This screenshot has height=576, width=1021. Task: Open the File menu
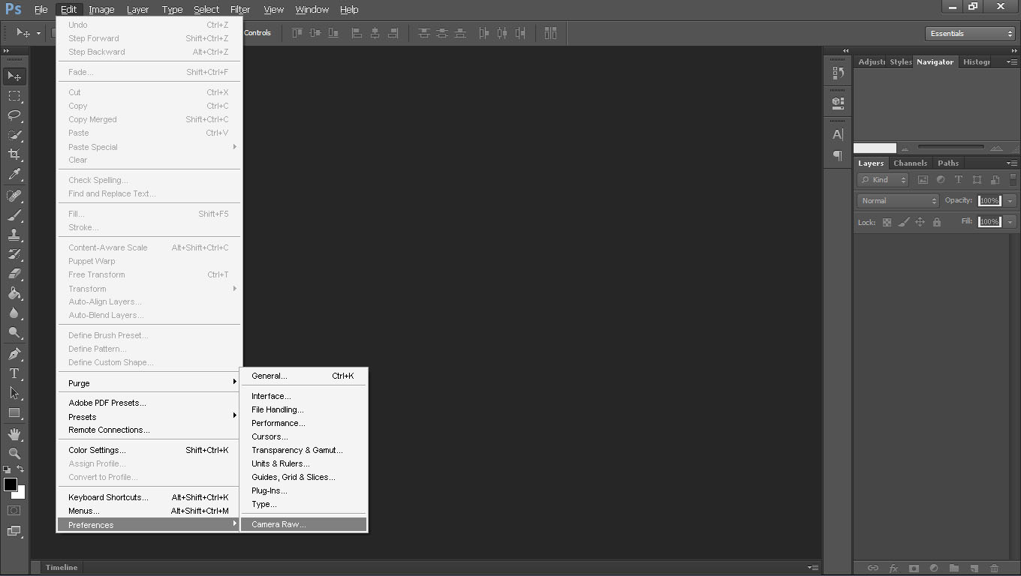point(41,10)
